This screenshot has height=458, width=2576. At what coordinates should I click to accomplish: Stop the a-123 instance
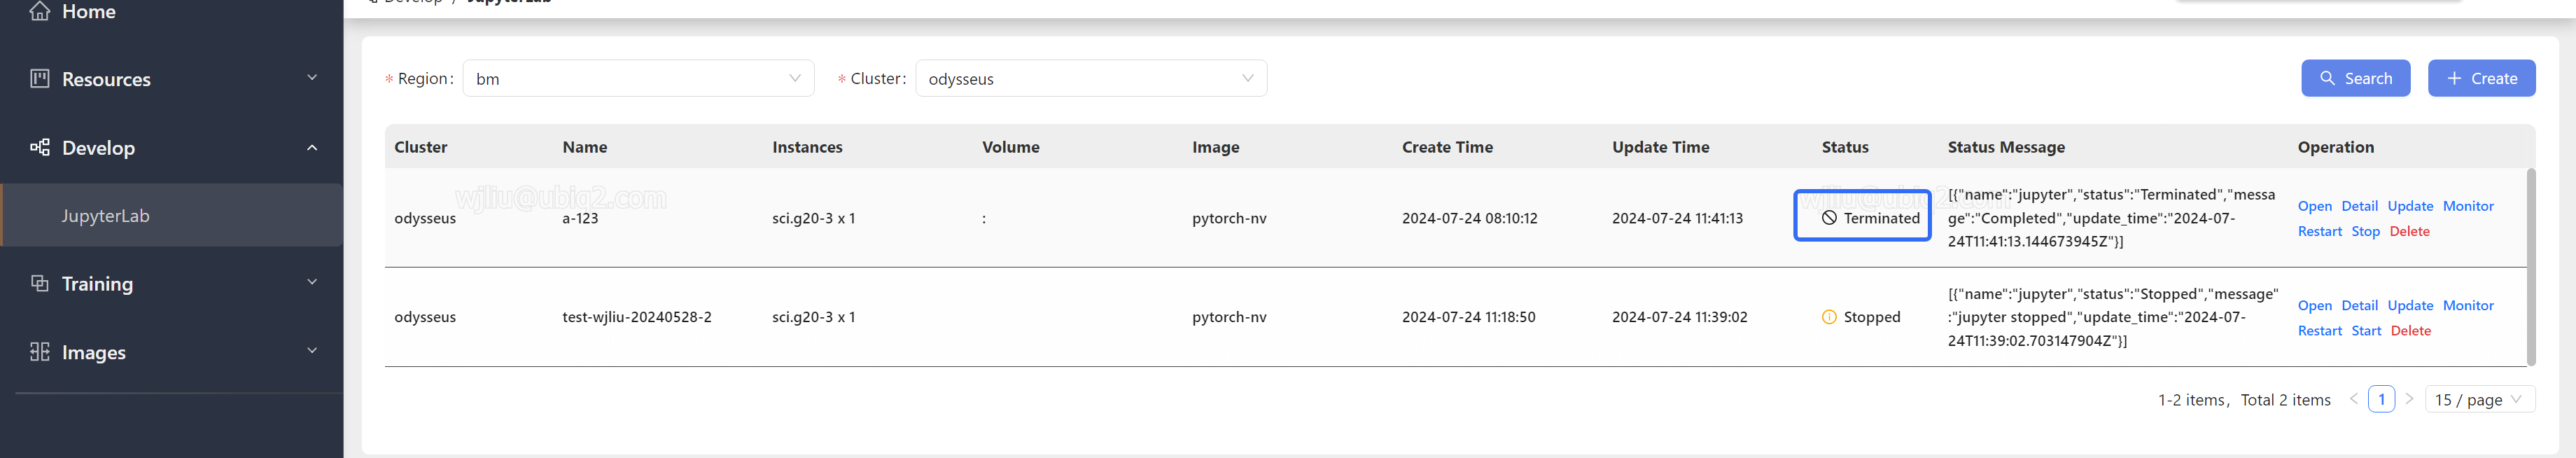(x=2365, y=231)
